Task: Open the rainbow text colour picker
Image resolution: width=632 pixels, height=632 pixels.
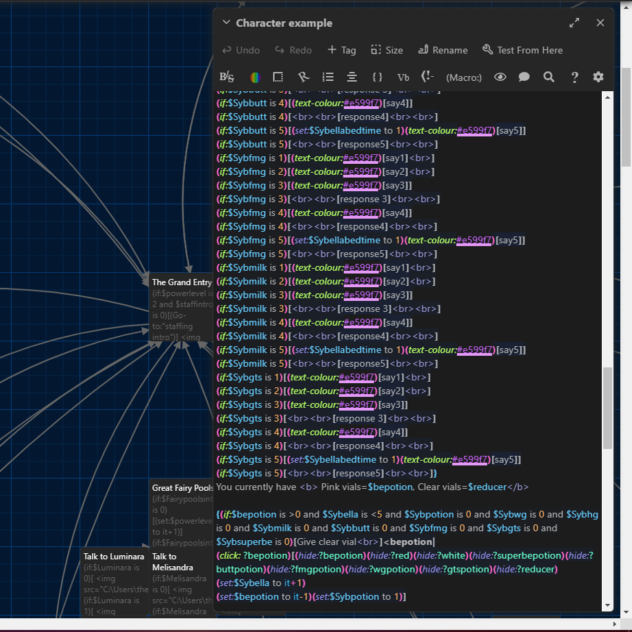Action: 254,77
